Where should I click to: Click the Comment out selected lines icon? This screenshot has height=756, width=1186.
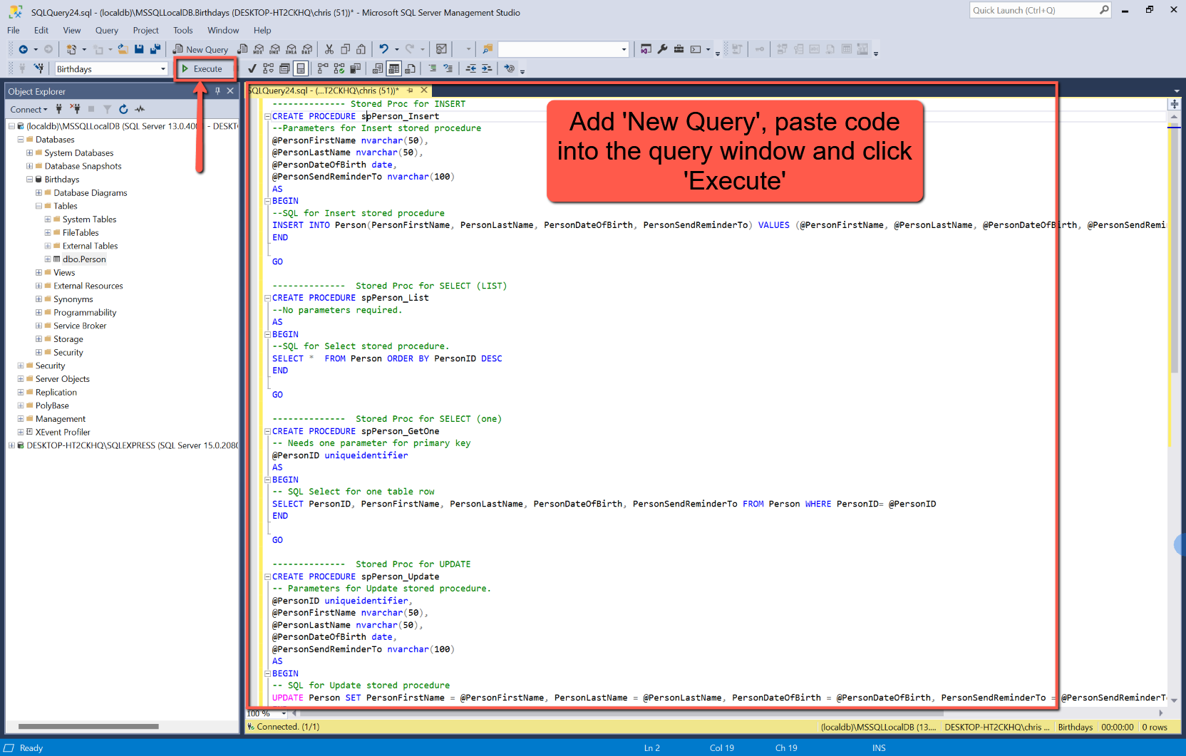point(432,69)
